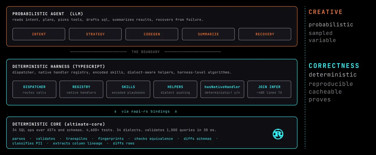Select the STRATEGY box
The image size is (376, 155).
95,34
